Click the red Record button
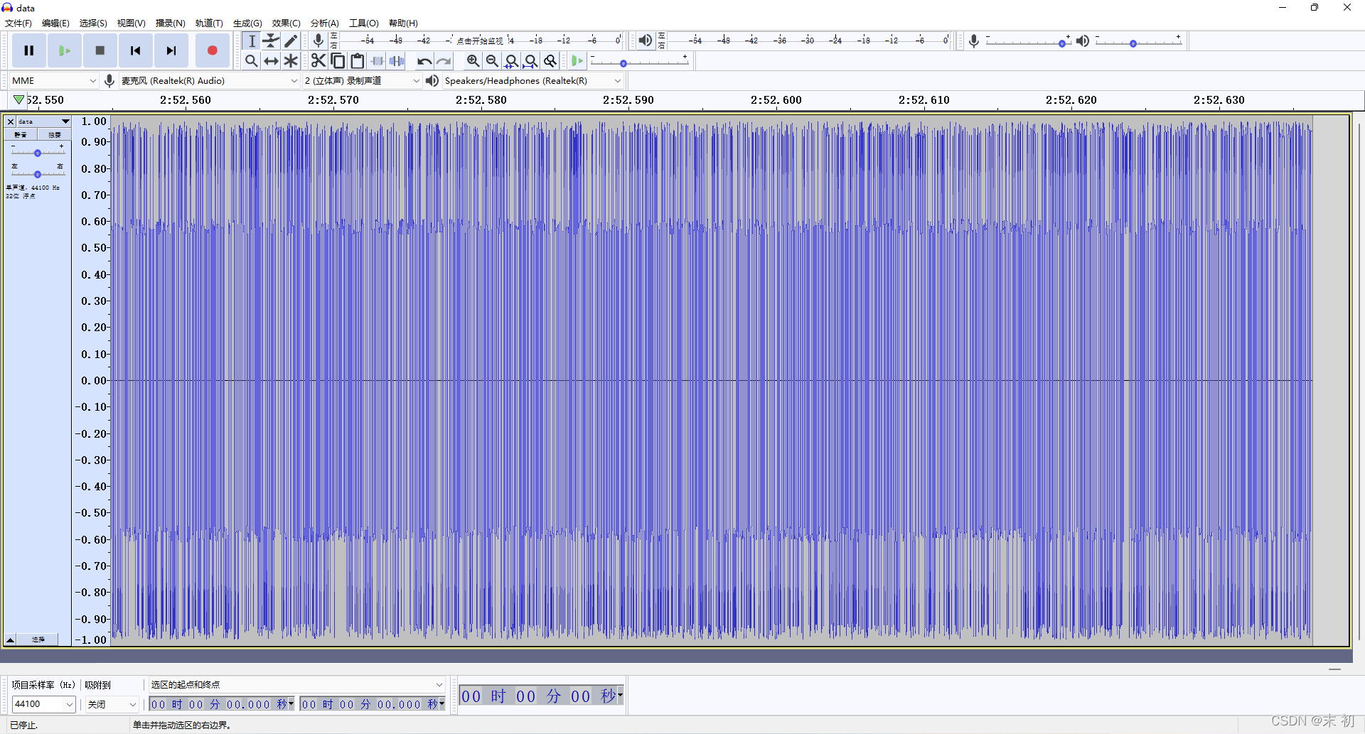This screenshot has height=734, width=1365. coord(212,50)
